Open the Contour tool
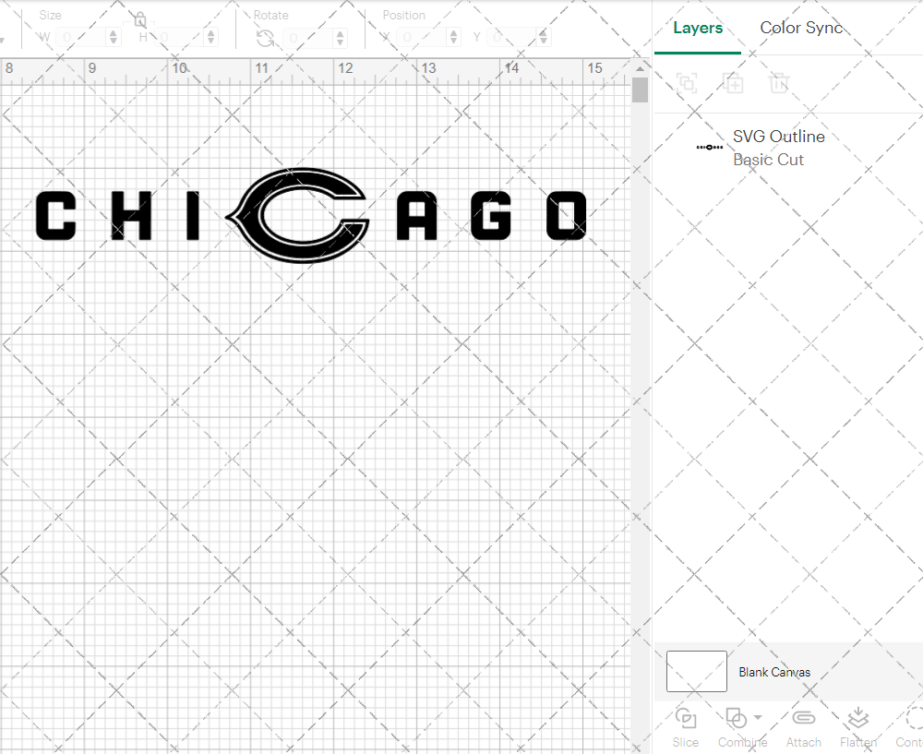 click(x=912, y=727)
